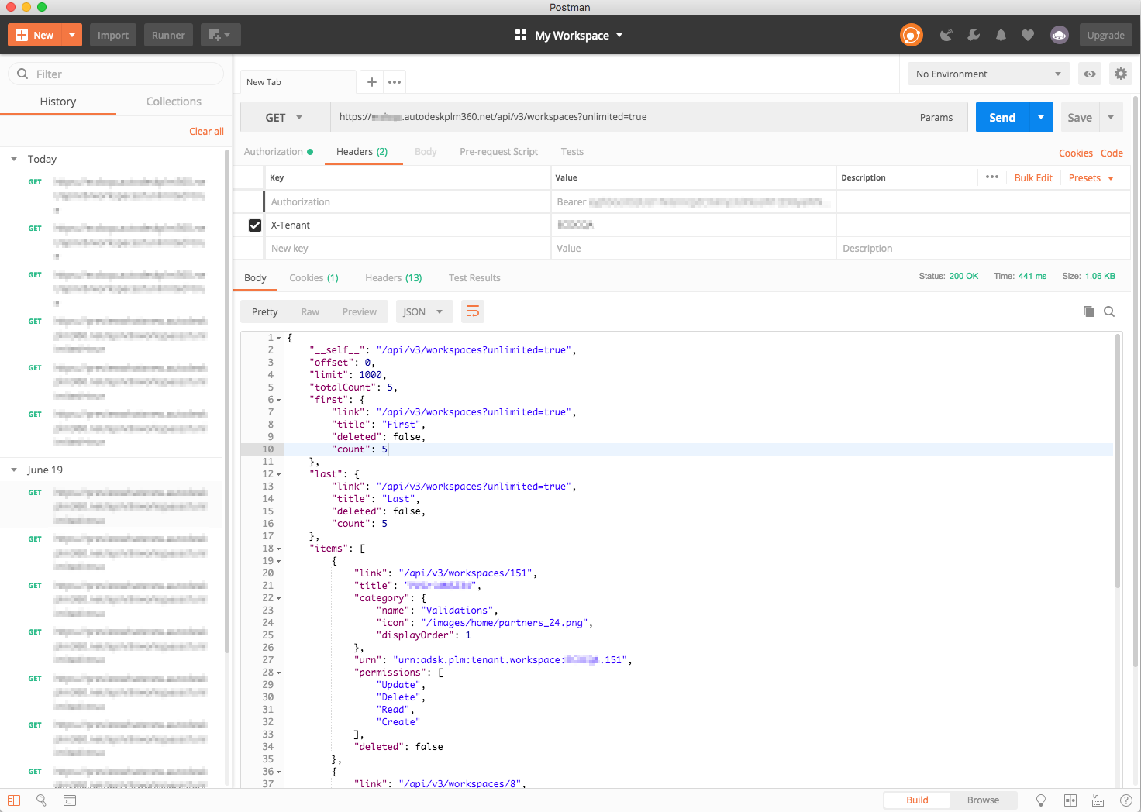Uncheck the X-Tenant header checkbox

(x=255, y=225)
